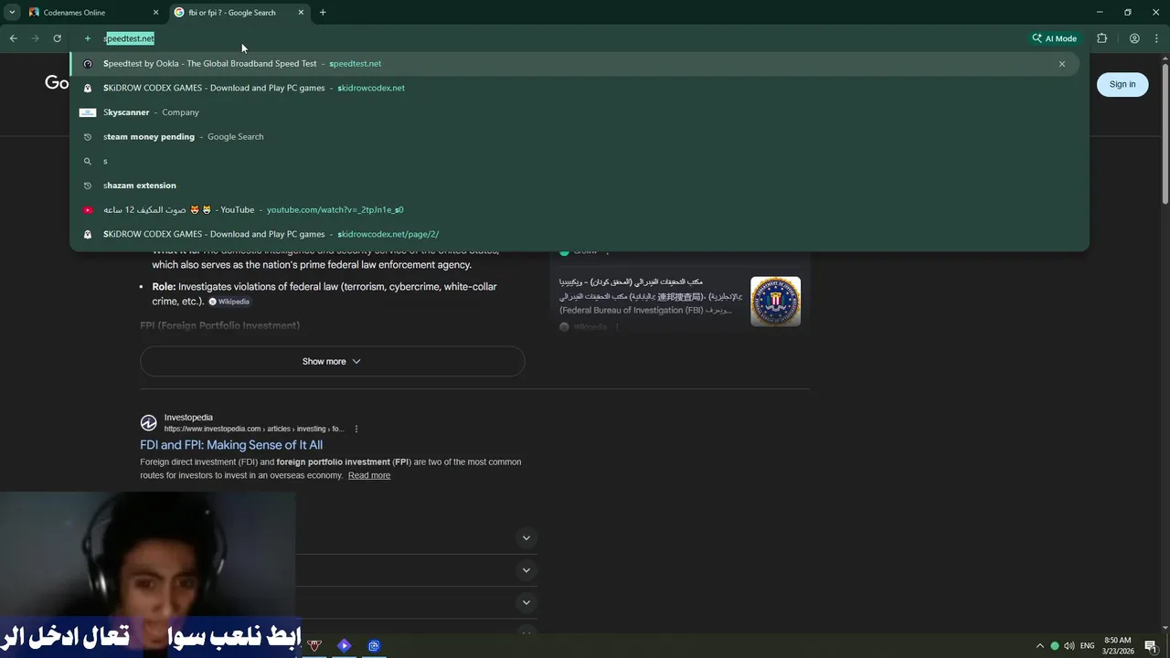Show hidden system tray icons
The width and height of the screenshot is (1170, 658).
pos(1039,645)
